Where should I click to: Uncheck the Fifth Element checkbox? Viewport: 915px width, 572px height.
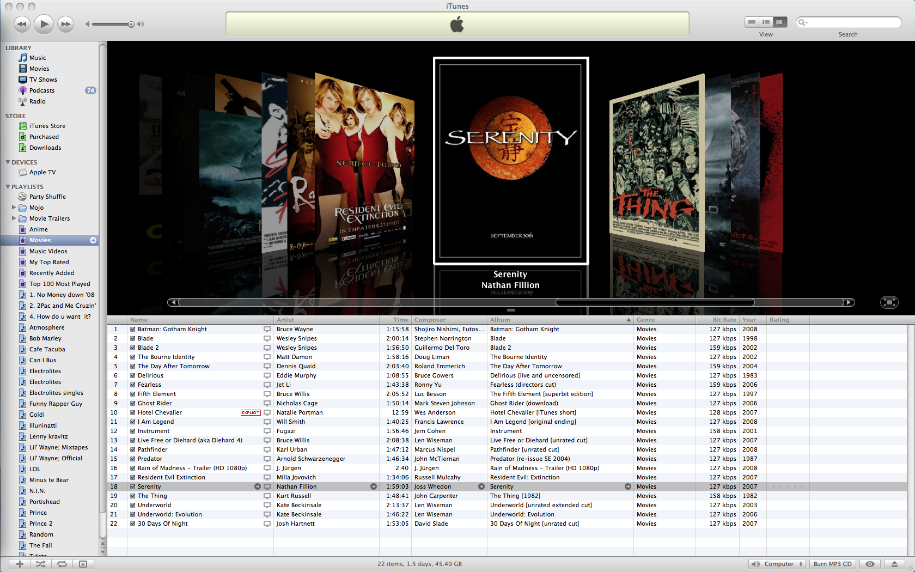[x=132, y=394]
